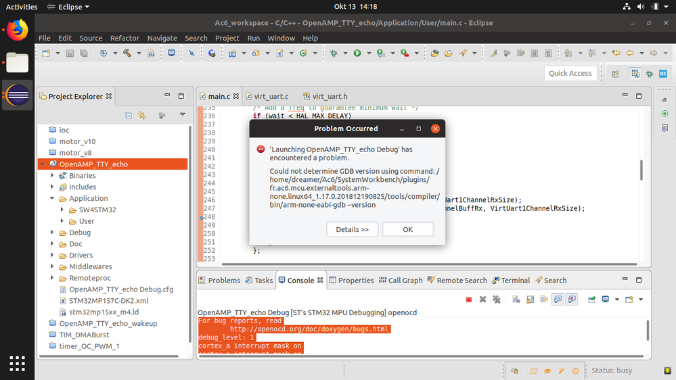
Task: Collapse the Application folder node
Action: point(52,198)
